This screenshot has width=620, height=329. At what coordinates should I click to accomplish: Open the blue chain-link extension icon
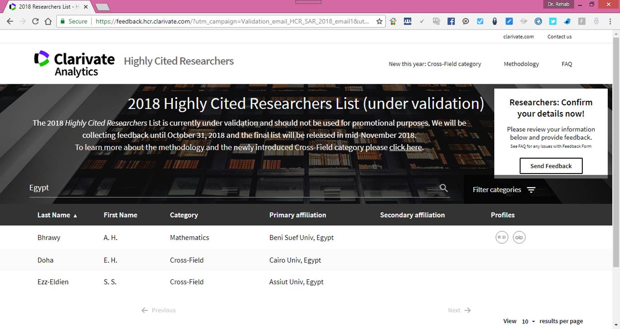[x=509, y=21]
